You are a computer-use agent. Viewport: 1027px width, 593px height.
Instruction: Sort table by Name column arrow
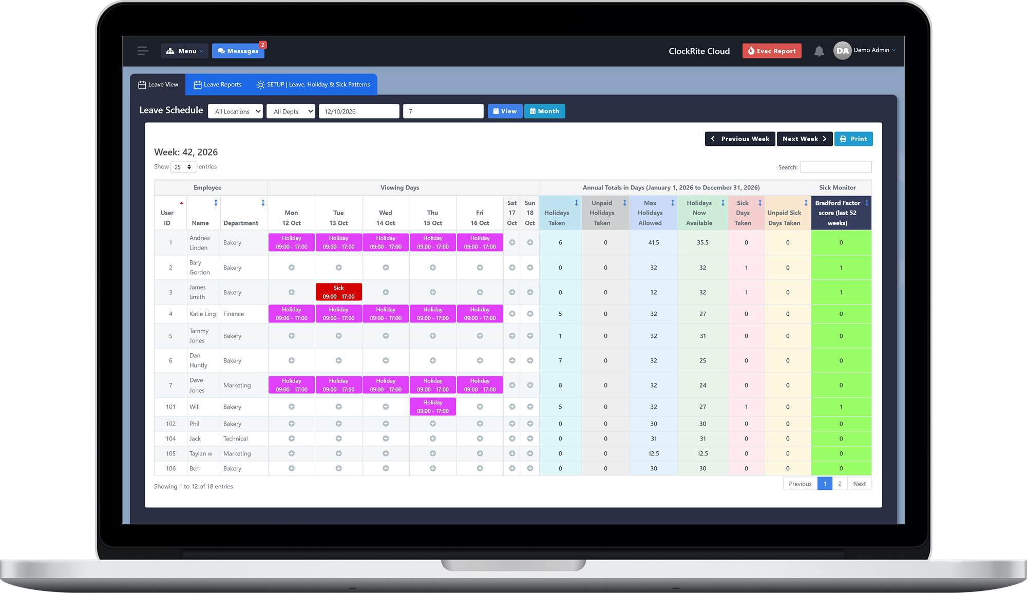point(216,203)
